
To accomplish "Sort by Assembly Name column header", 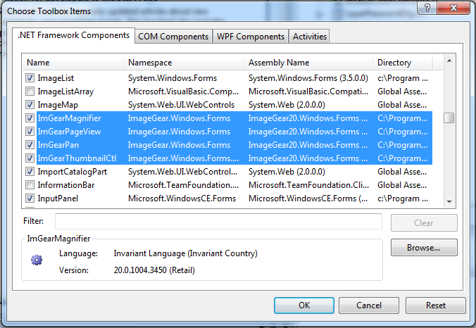I will (308, 63).
